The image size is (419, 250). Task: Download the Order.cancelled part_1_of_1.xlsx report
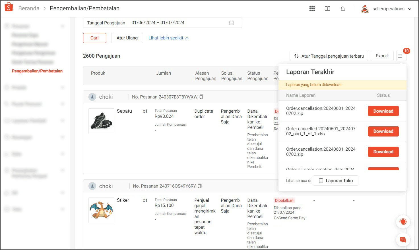click(x=383, y=131)
